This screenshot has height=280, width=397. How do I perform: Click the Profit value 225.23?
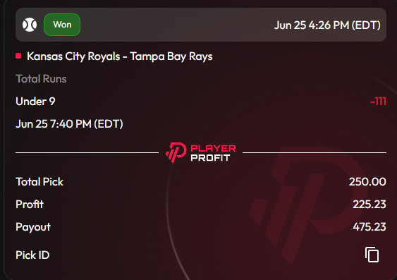369,205
